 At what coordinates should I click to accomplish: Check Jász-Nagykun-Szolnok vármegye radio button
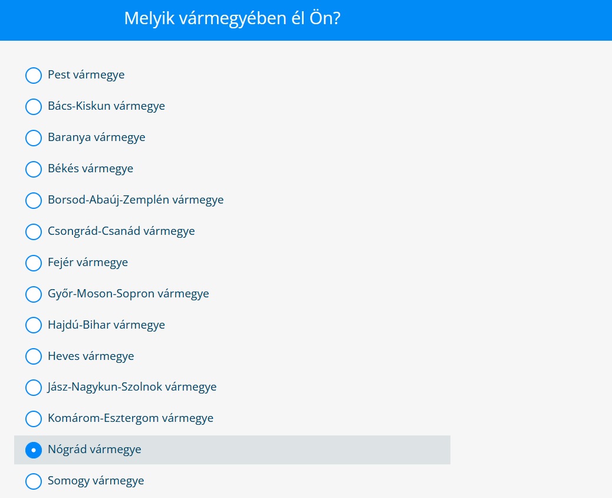coord(34,388)
